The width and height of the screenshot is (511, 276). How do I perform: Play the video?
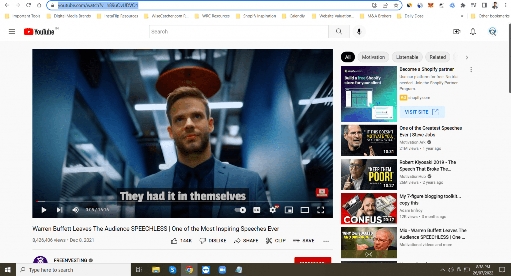pos(44,210)
